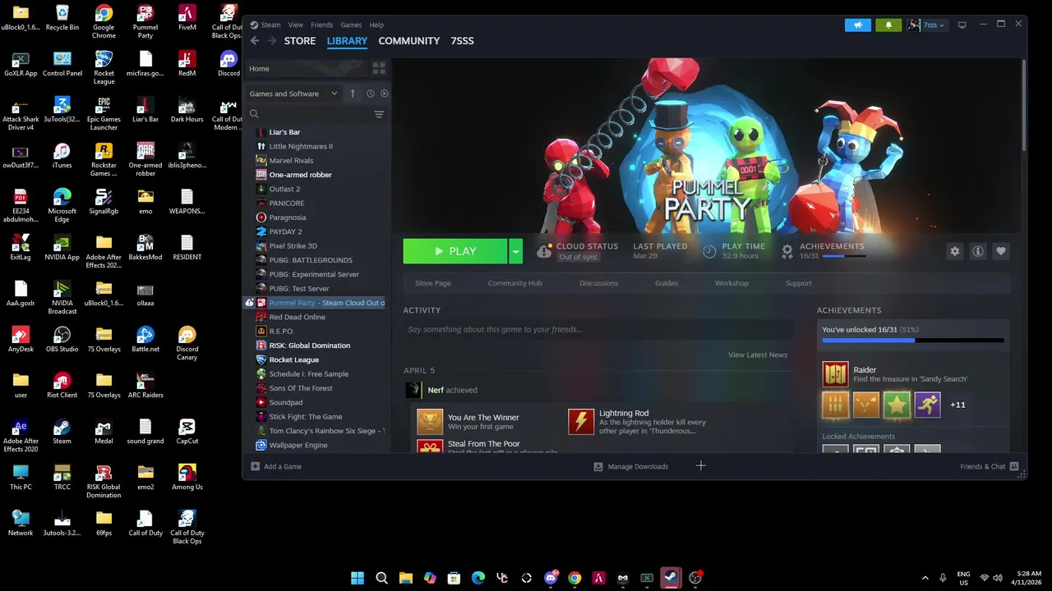Viewport: 1052px width, 591px height.
Task: Click You Are The Winner trophy icon
Action: pyautogui.click(x=430, y=422)
